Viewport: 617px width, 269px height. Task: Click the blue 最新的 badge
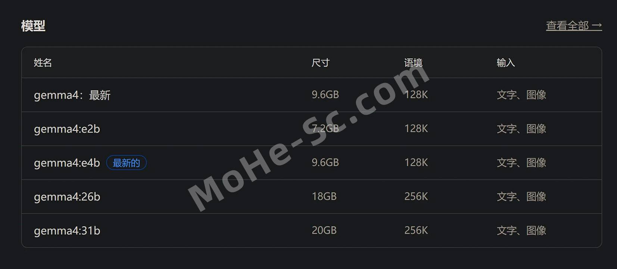[126, 163]
